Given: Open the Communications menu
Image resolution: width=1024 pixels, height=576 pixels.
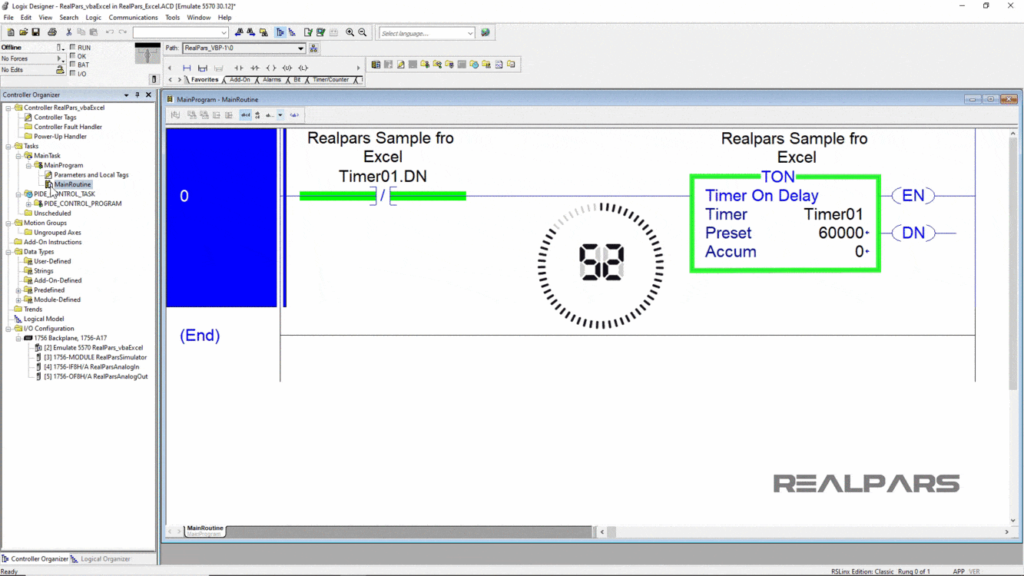Looking at the screenshot, I should 133,17.
